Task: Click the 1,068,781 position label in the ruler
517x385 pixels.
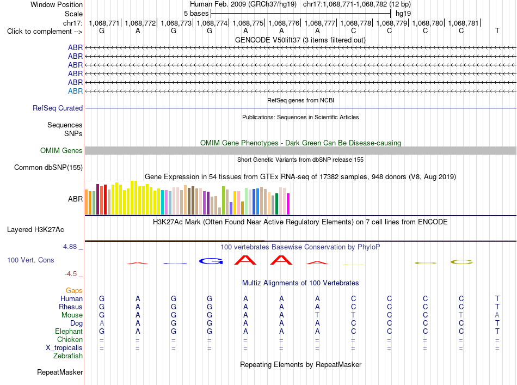Action: (x=464, y=23)
